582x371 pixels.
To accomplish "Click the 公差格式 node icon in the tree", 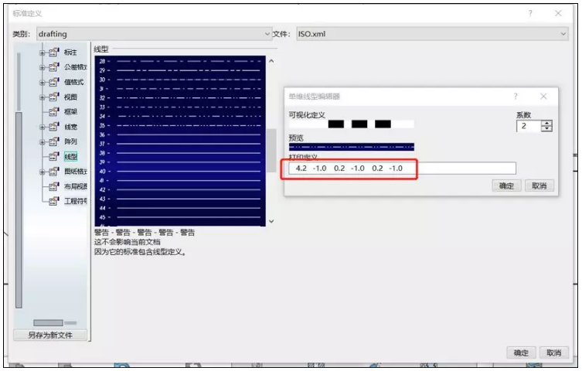I will click(54, 67).
